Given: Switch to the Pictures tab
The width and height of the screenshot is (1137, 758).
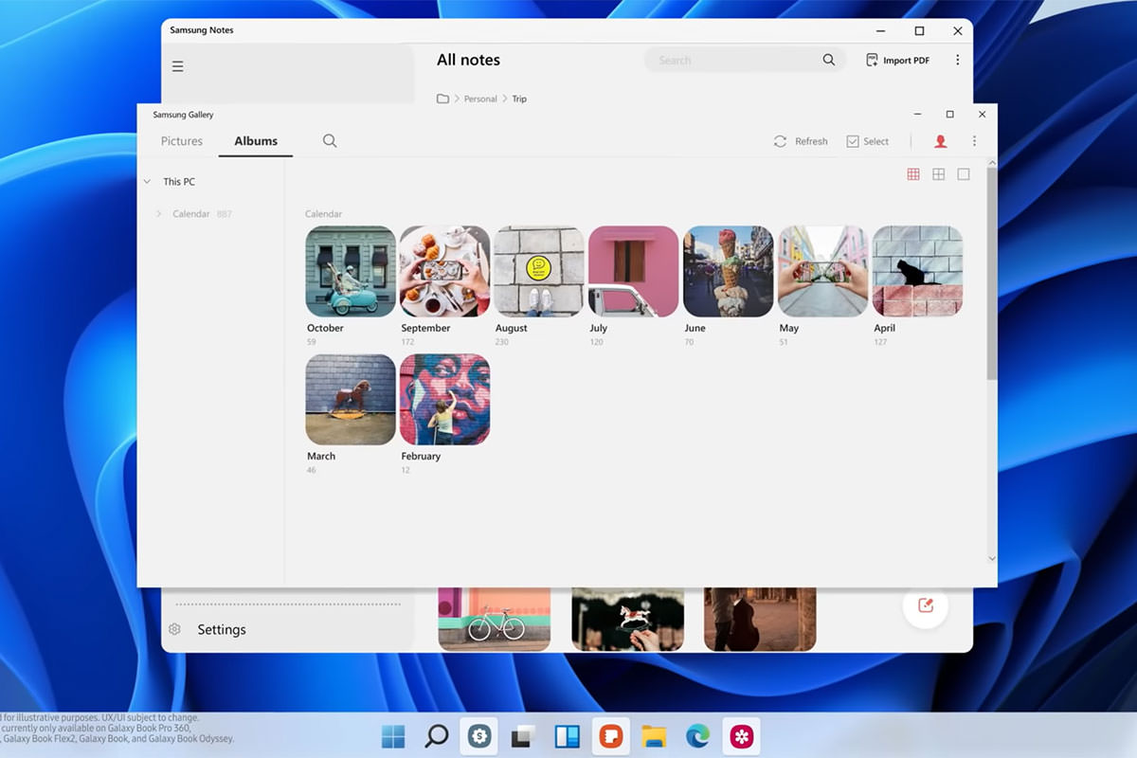Looking at the screenshot, I should [182, 141].
